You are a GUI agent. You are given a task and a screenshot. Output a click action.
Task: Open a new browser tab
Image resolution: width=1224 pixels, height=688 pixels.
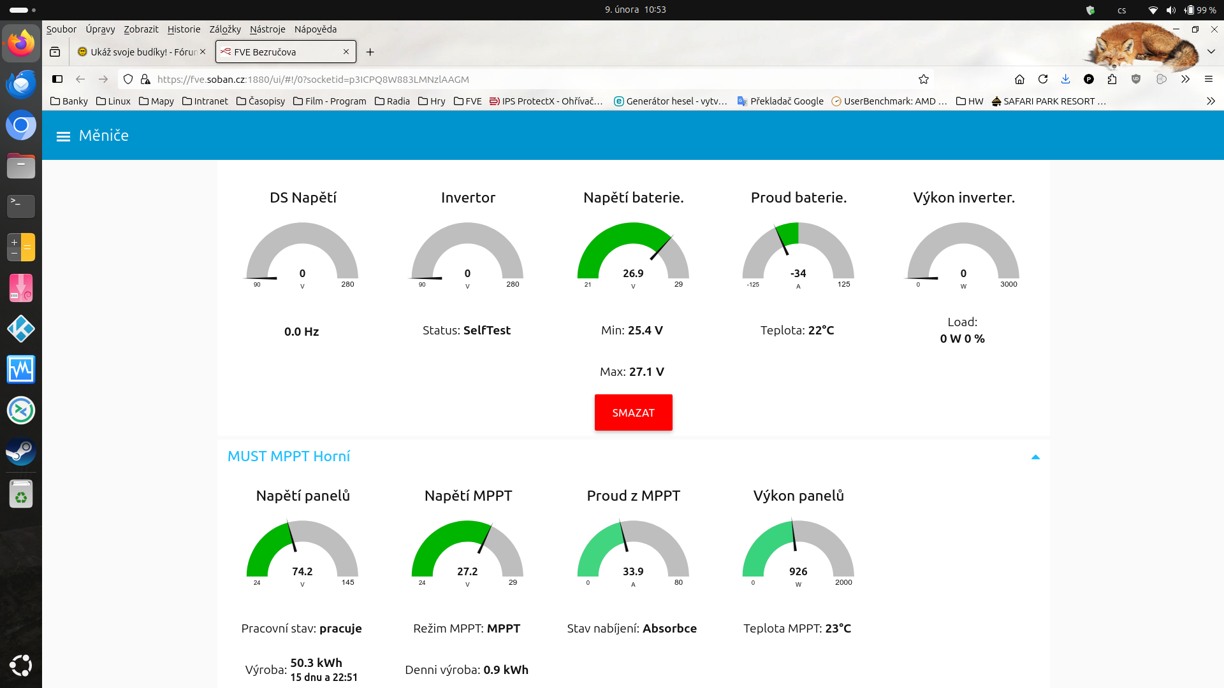click(370, 52)
